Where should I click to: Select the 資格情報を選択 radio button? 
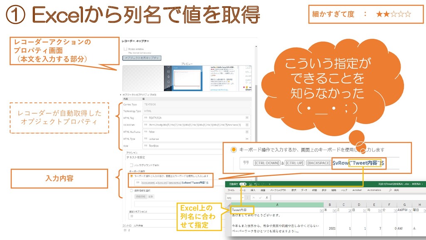[x=131, y=190]
